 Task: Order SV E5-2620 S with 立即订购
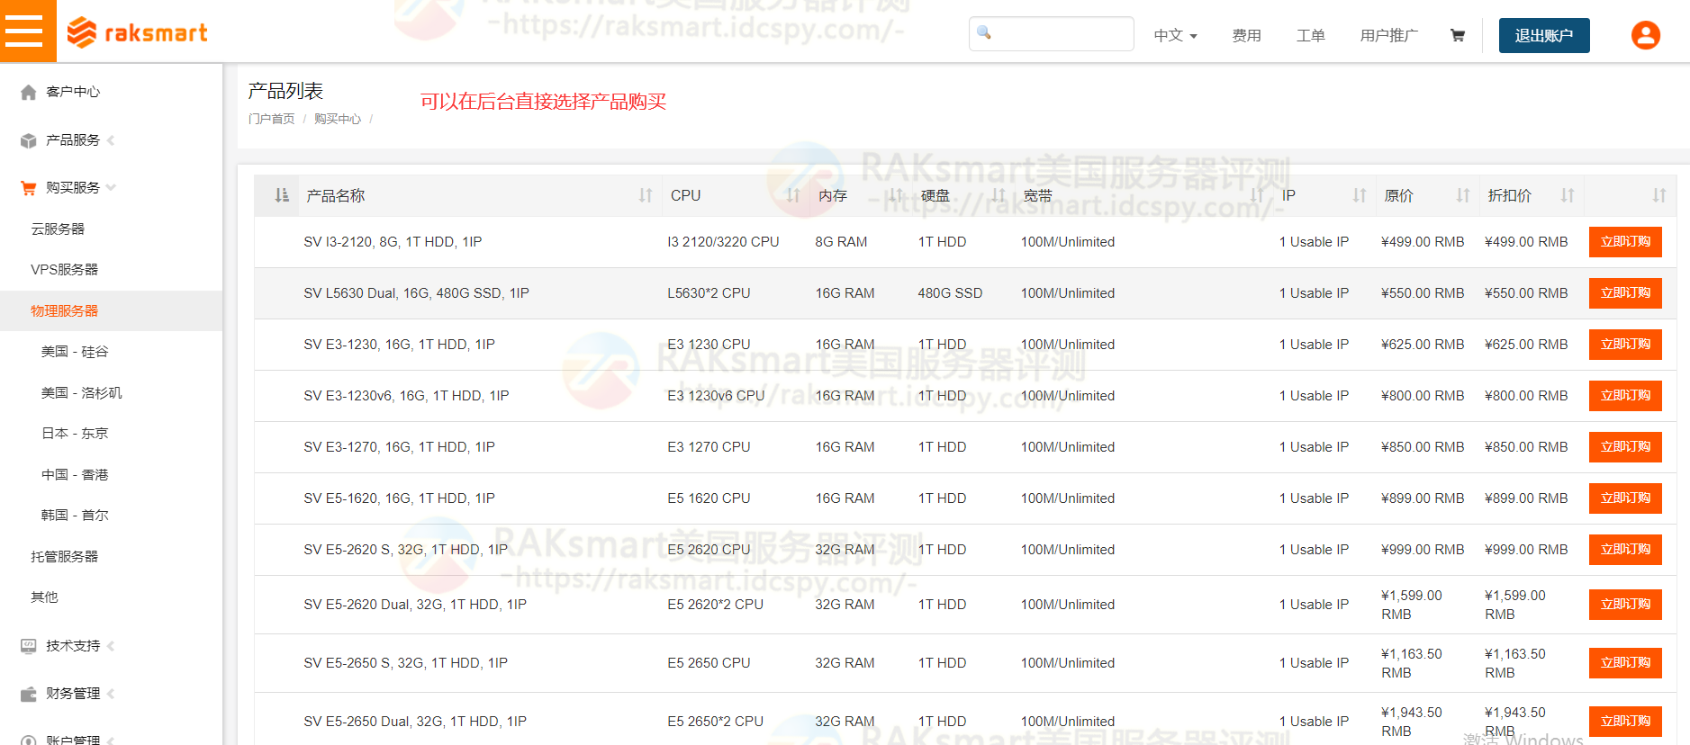(1625, 550)
